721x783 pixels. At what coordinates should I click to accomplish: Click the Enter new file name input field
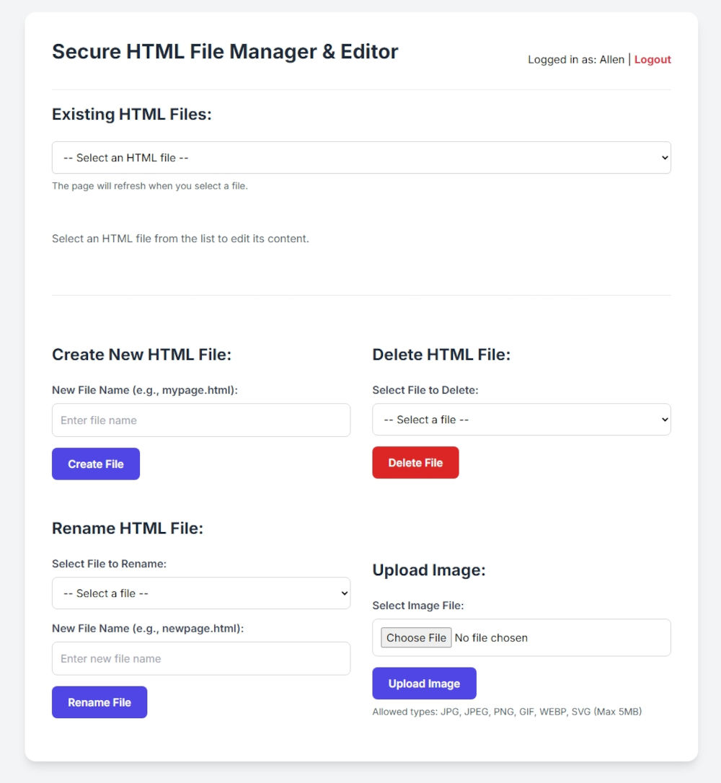pos(200,658)
